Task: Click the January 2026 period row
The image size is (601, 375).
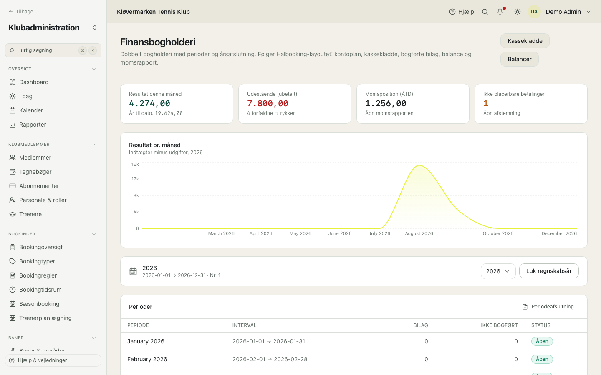Action: click(354, 341)
